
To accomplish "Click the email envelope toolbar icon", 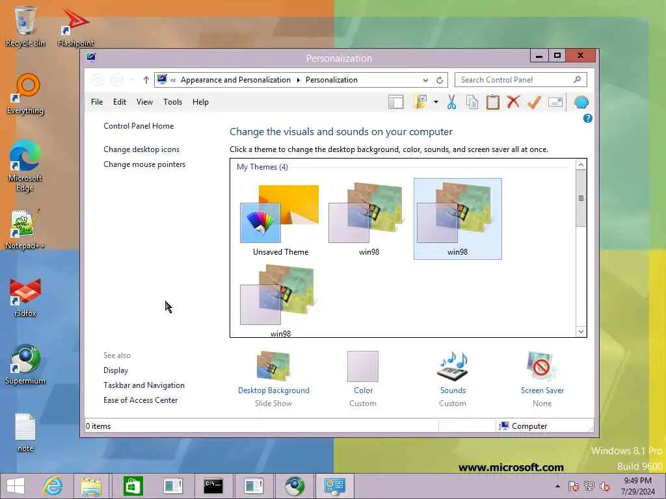I will tap(555, 102).
